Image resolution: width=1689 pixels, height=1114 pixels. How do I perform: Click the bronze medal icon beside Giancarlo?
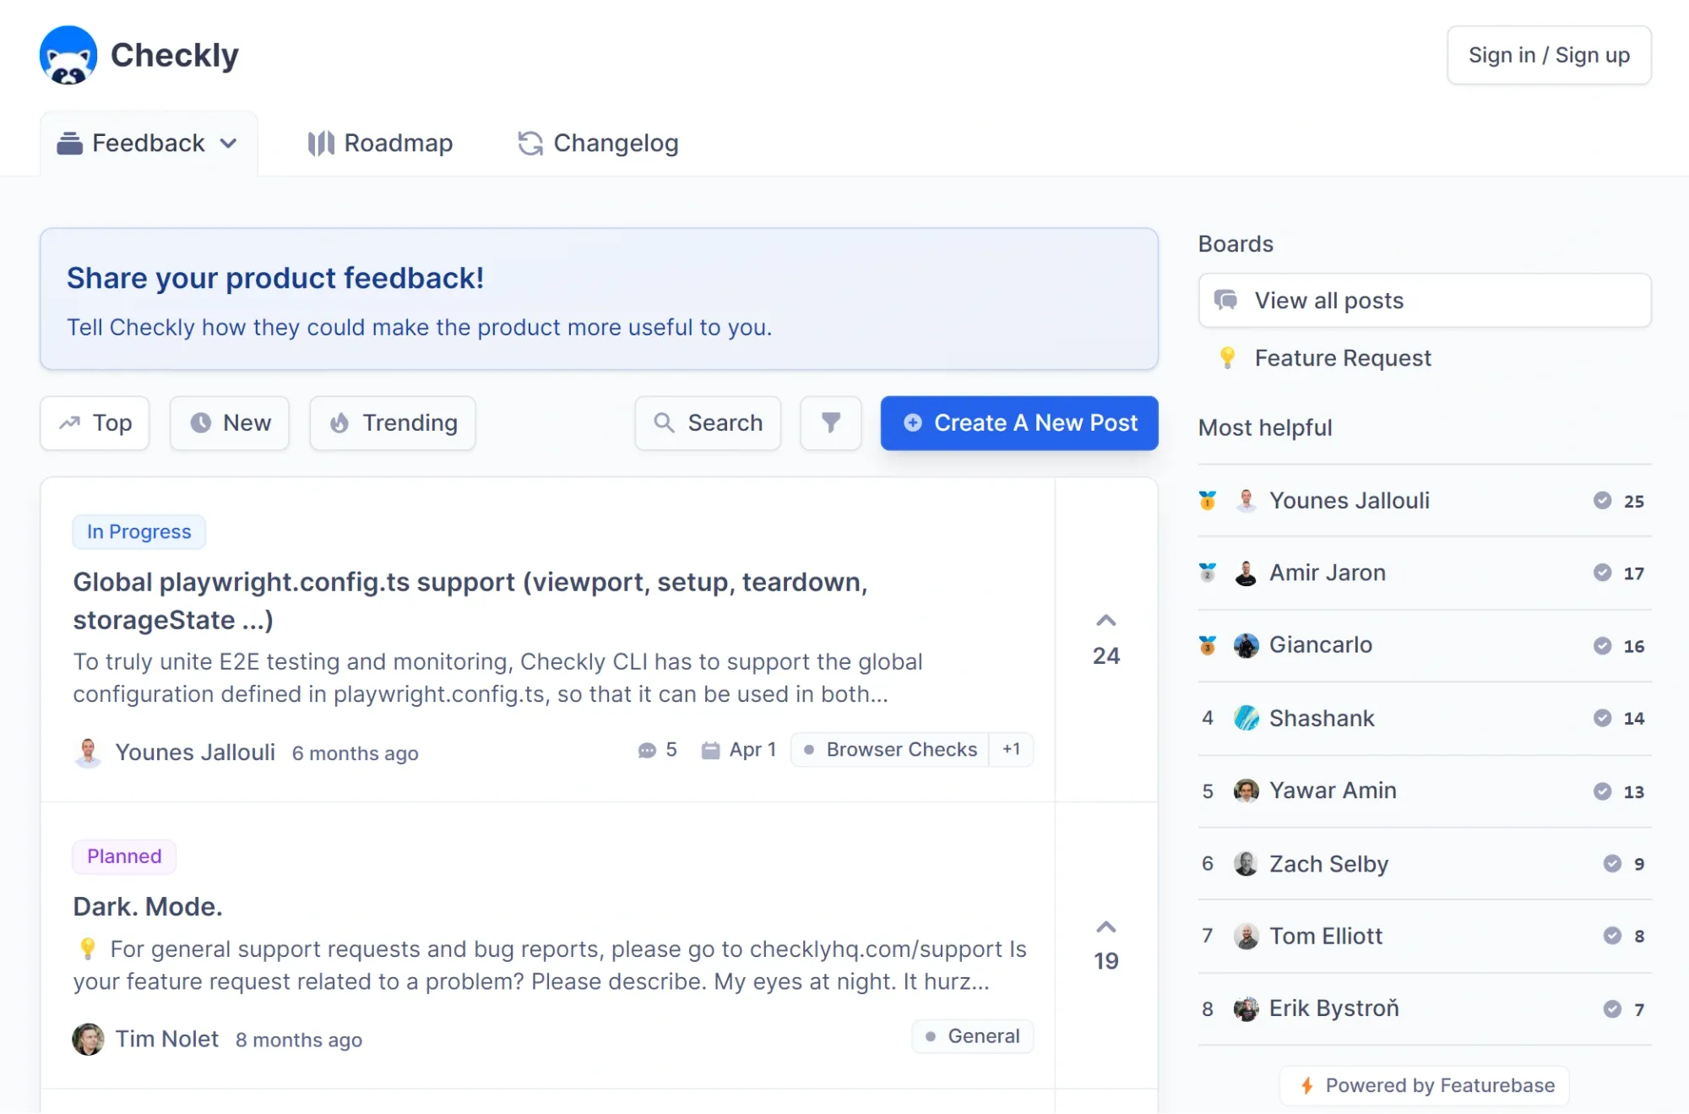[1208, 646]
